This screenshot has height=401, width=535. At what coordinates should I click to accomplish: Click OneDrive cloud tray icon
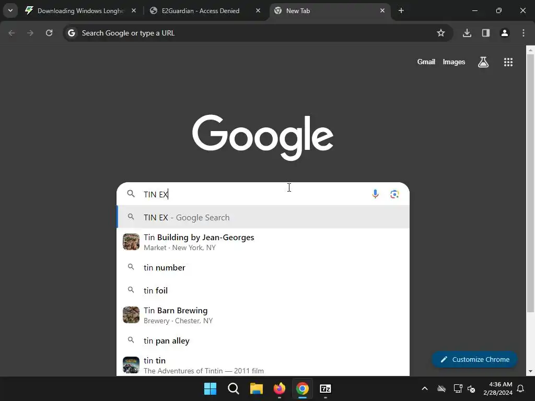(441, 388)
